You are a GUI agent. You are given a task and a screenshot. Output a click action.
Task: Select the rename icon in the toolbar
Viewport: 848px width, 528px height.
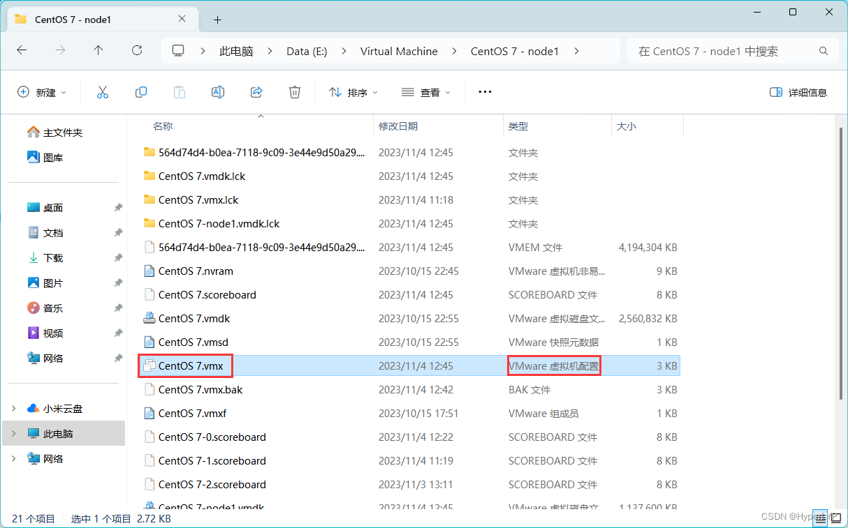(x=217, y=91)
